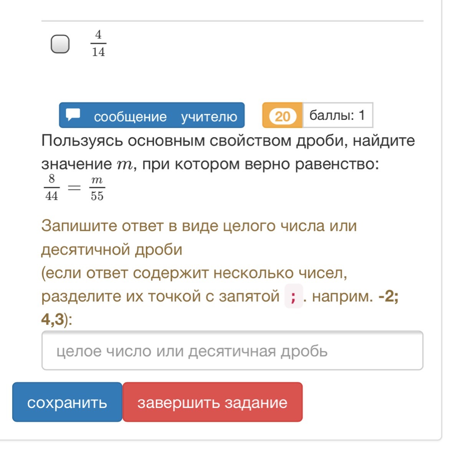Click the bold -2; example text
Viewport: 460px width, 461px height.
388,296
